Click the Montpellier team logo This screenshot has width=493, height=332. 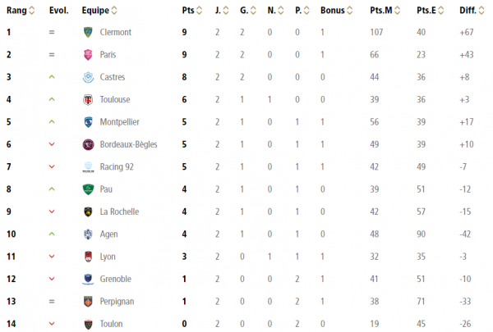coord(87,122)
